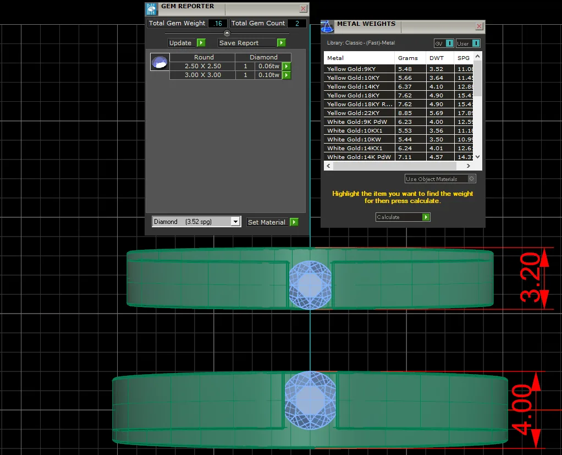The image size is (562, 455).
Task: Click green arrow on 0.06tw gem row
Action: pos(286,67)
